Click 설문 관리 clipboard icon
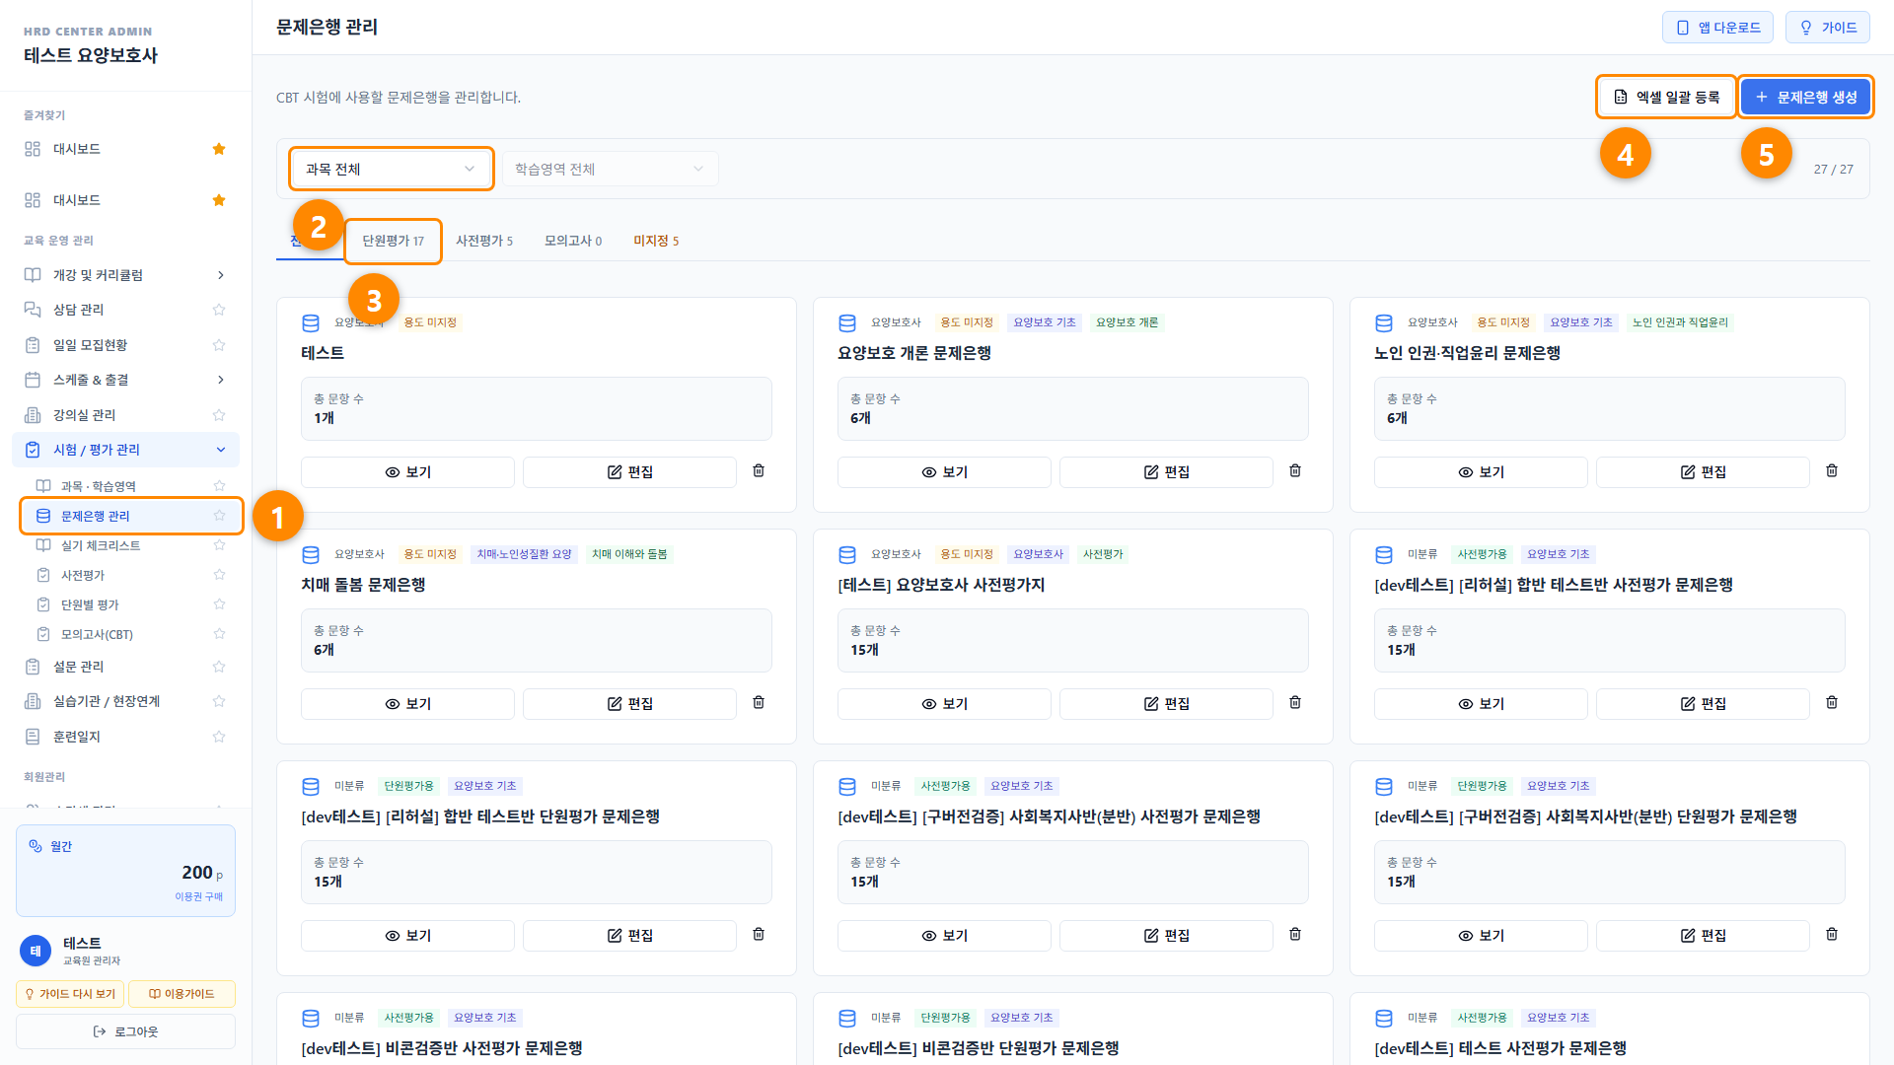 click(x=33, y=667)
